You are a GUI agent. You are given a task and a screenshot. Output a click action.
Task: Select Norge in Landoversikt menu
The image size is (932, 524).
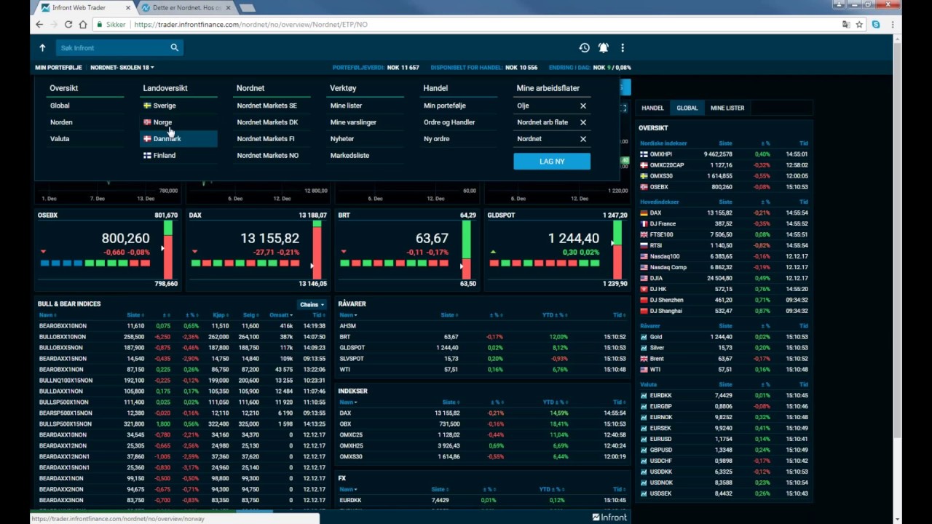click(x=162, y=122)
